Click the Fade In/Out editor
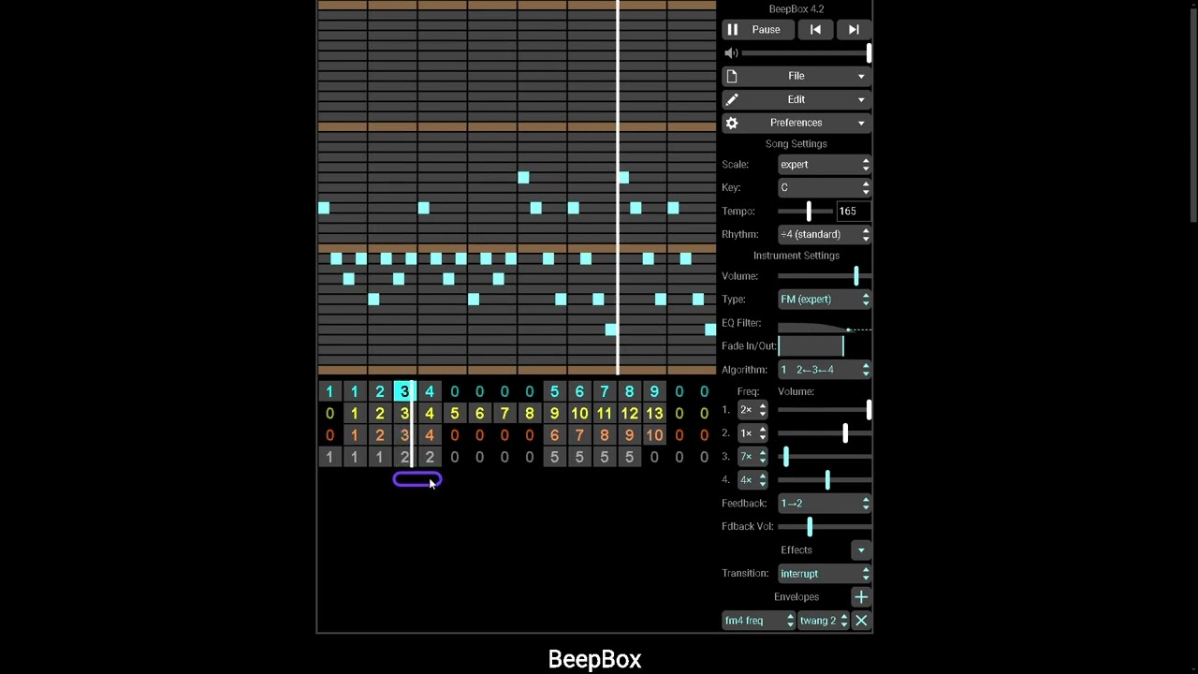This screenshot has width=1198, height=674. tap(825, 346)
